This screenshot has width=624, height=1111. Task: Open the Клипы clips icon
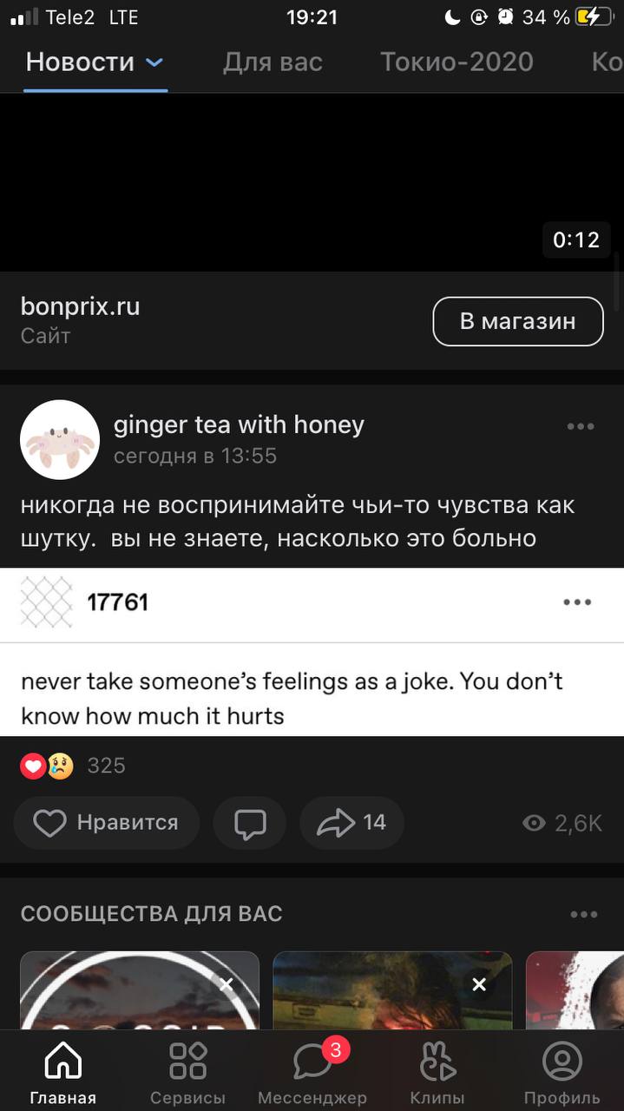click(x=437, y=1061)
